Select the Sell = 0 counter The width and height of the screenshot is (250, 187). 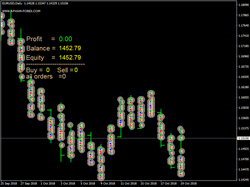click(67, 70)
